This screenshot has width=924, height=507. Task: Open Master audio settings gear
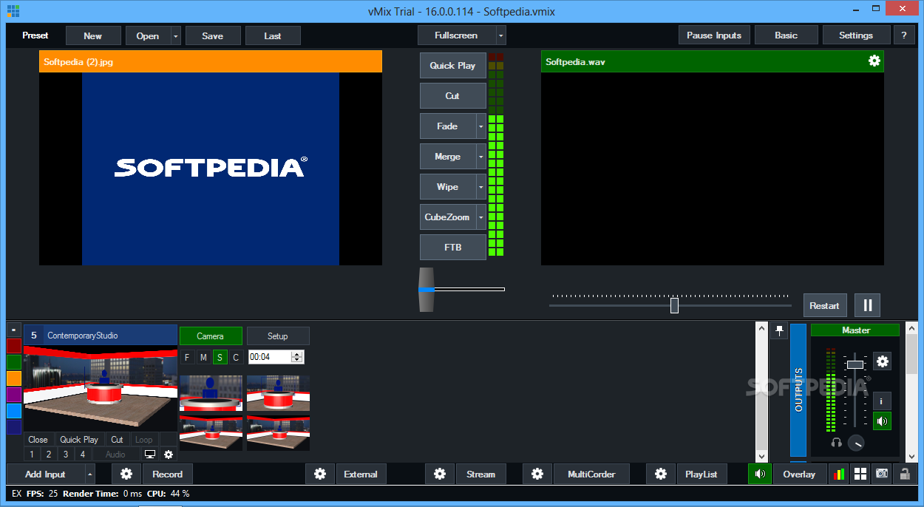[883, 361]
